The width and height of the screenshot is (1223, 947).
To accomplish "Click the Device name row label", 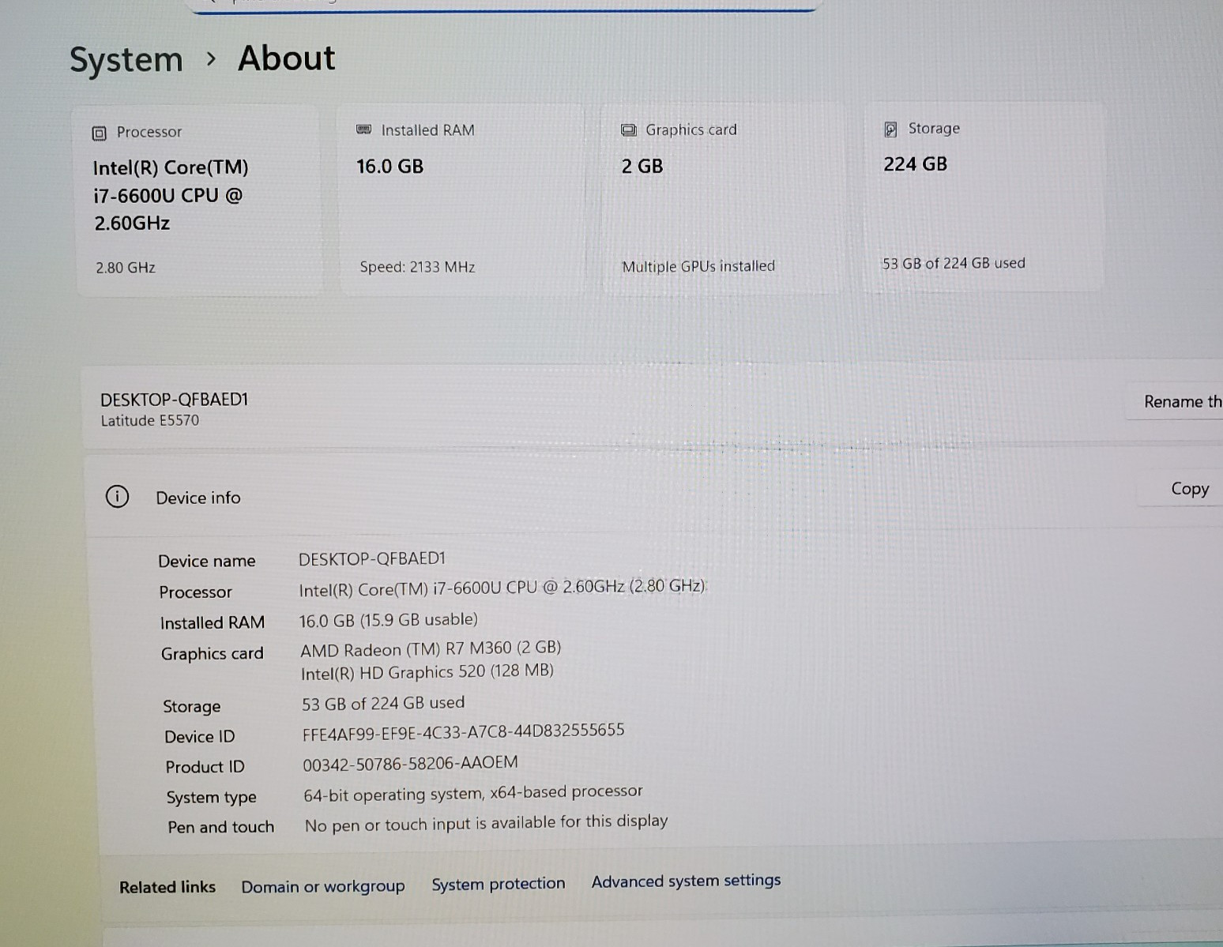I will pyautogui.click(x=207, y=561).
